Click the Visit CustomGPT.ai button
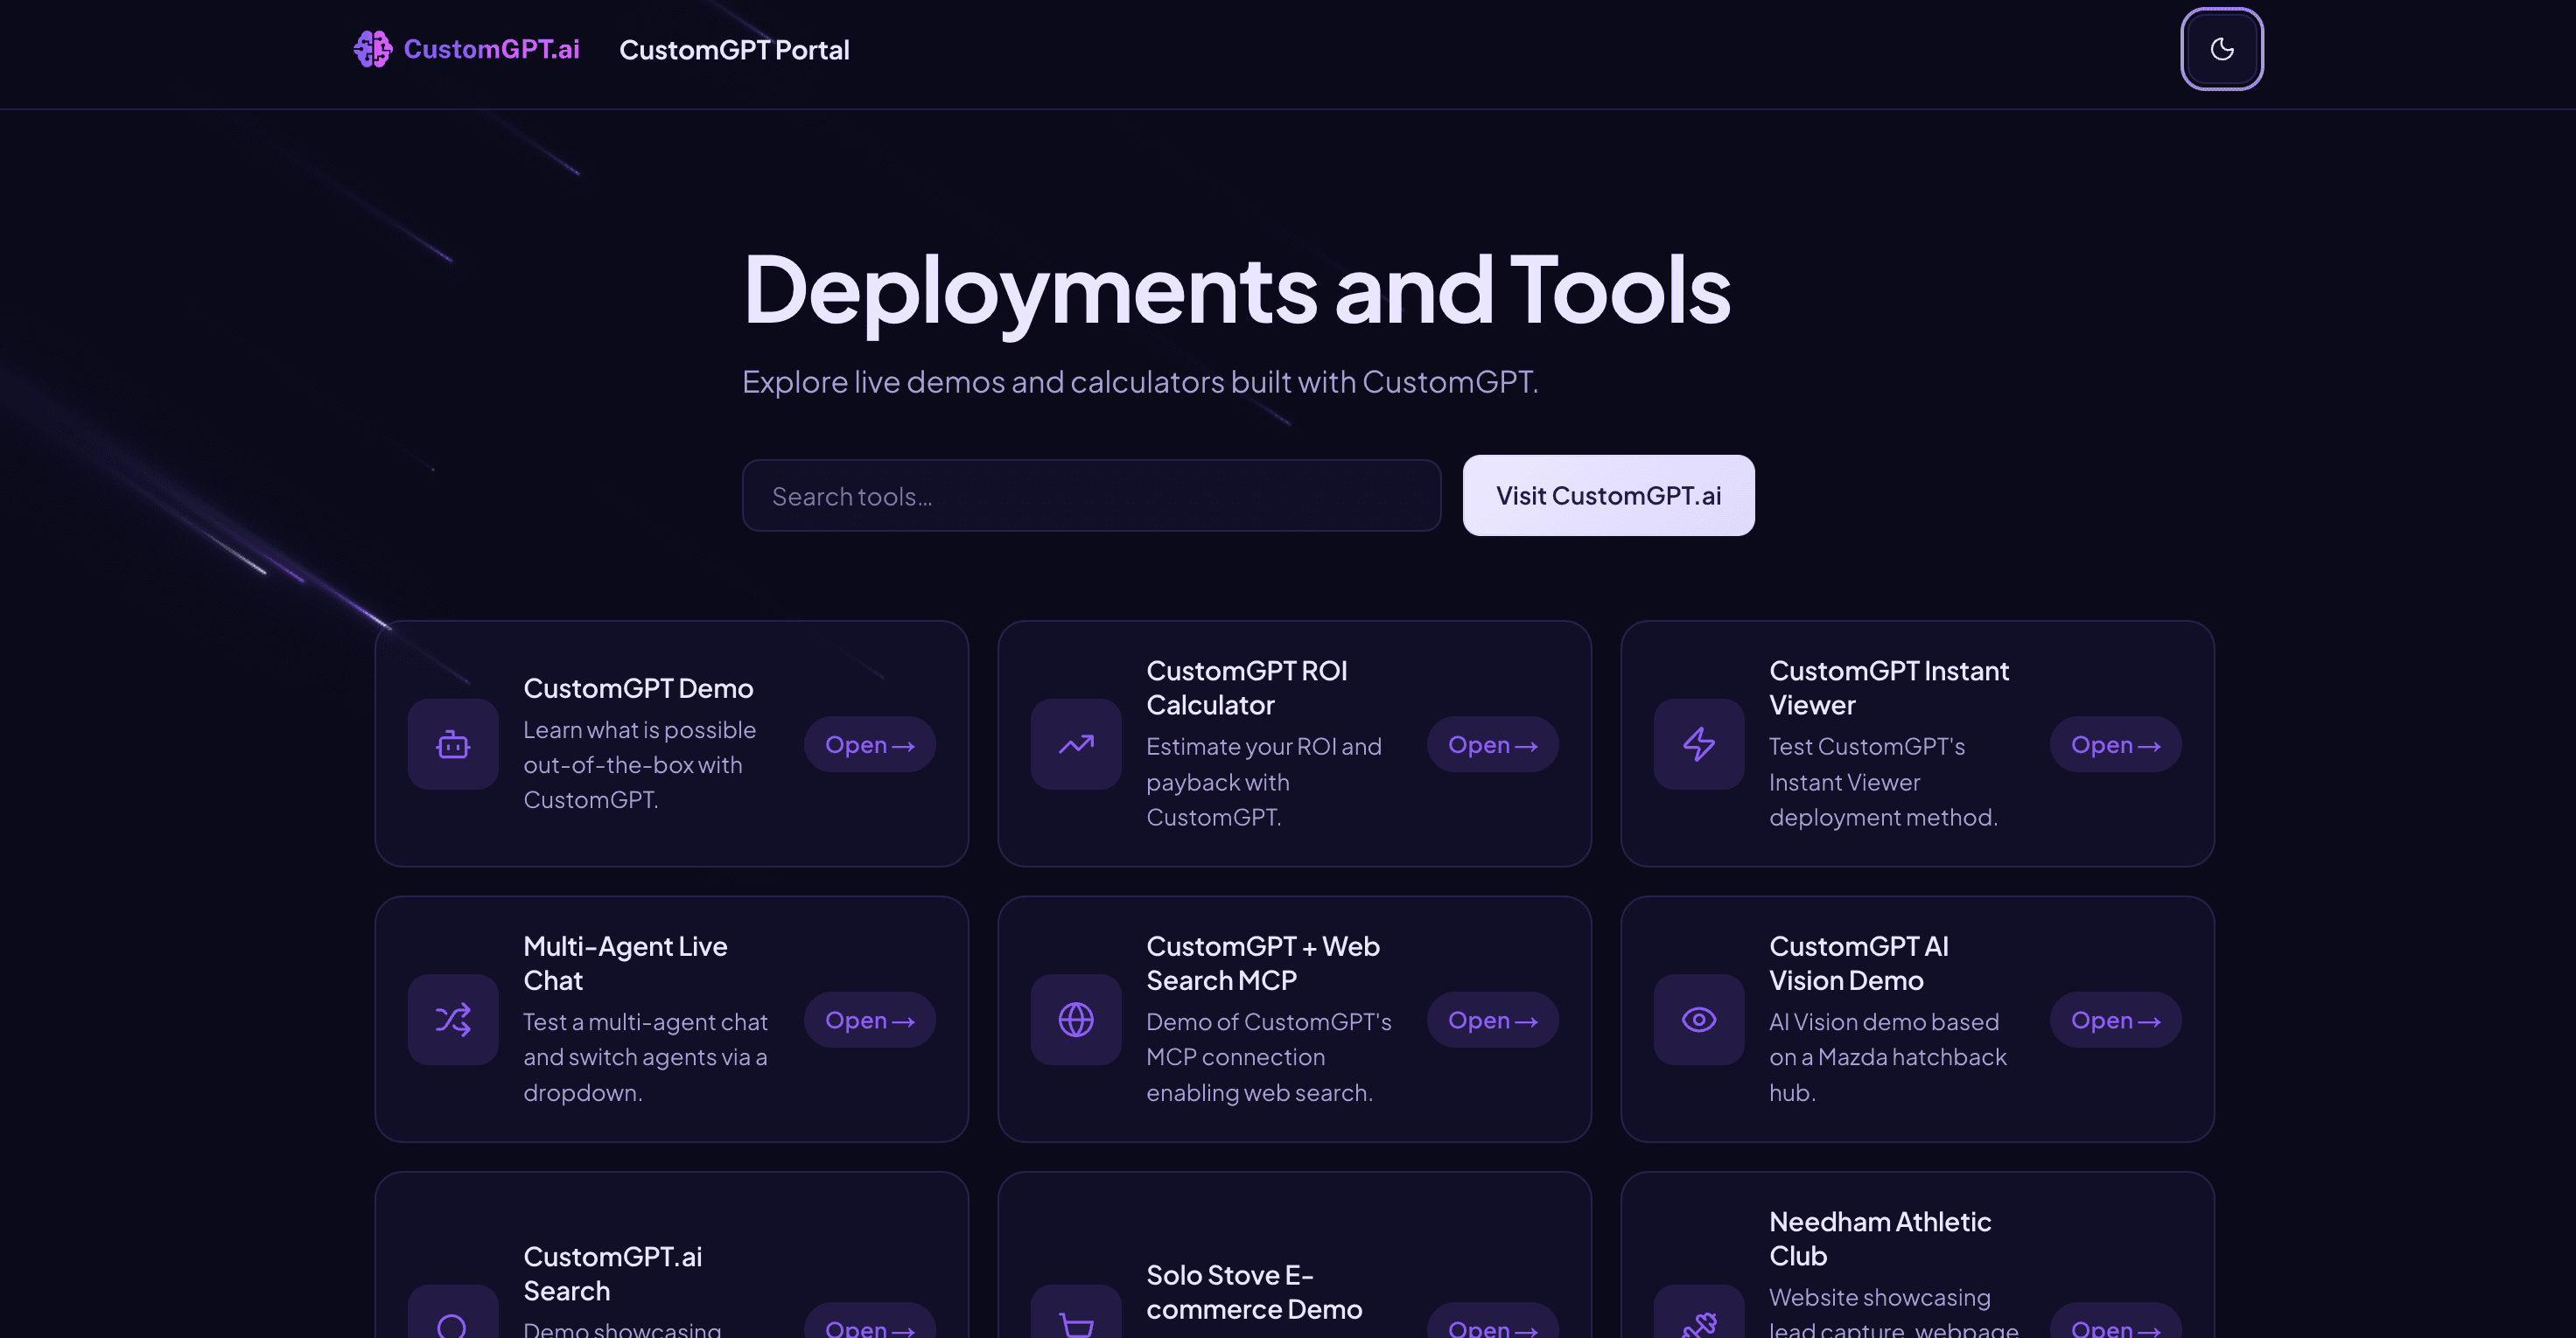2576x1338 pixels. coord(1608,495)
